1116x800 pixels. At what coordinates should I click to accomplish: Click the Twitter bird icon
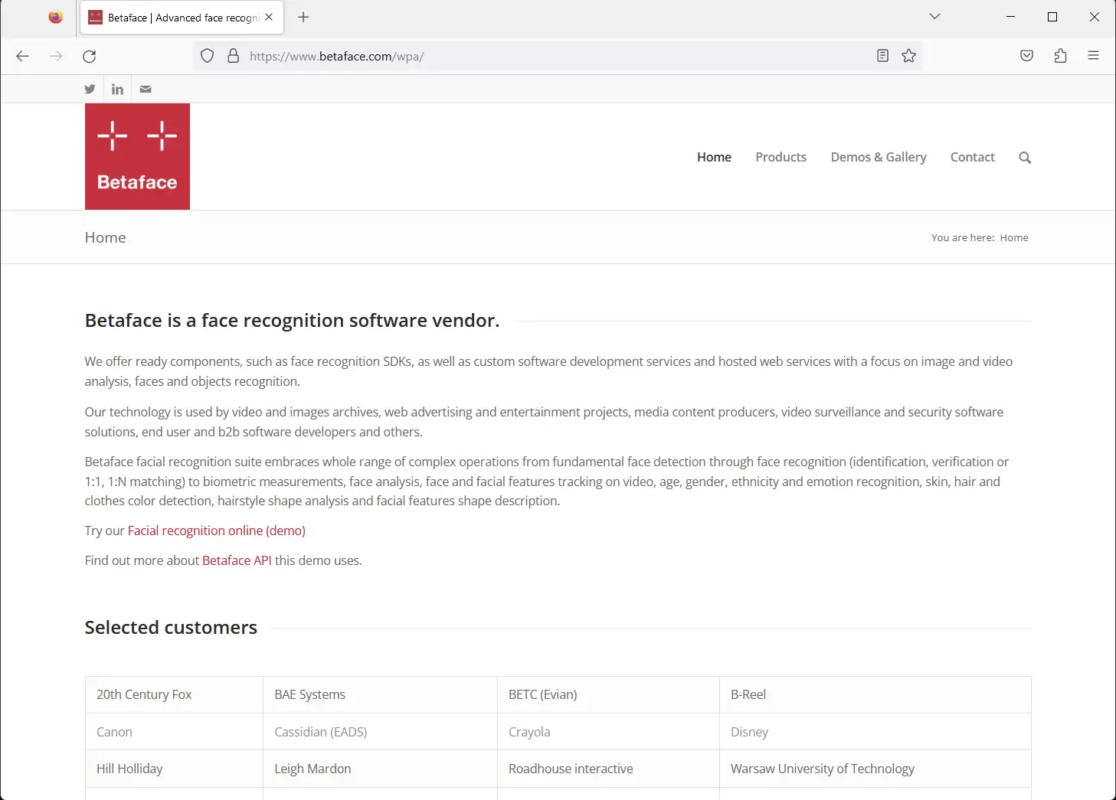pos(90,89)
